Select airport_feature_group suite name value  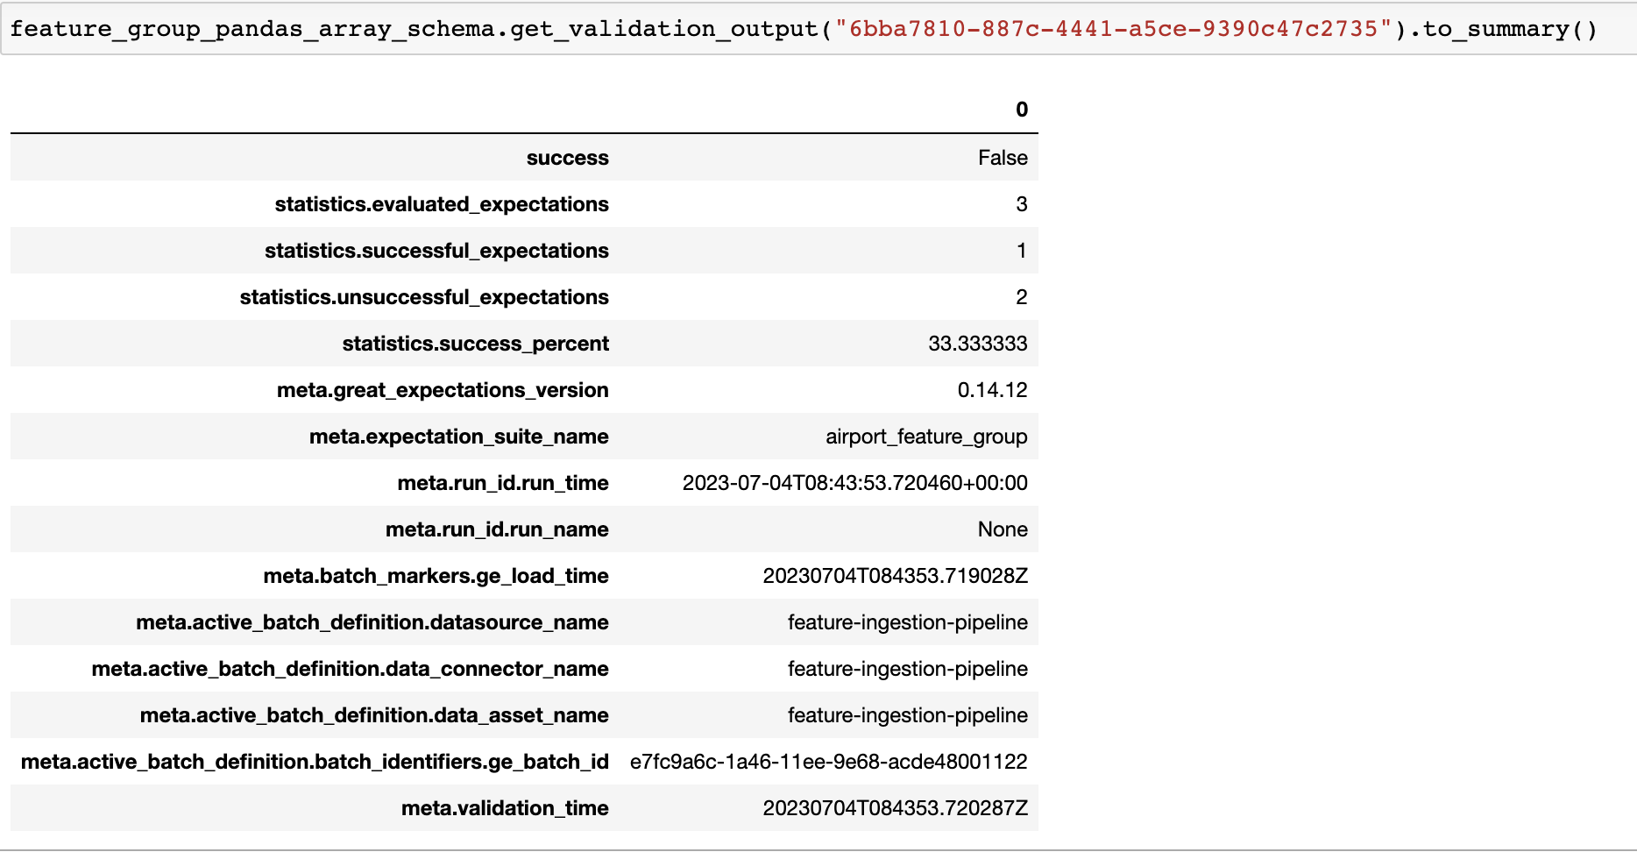click(926, 437)
